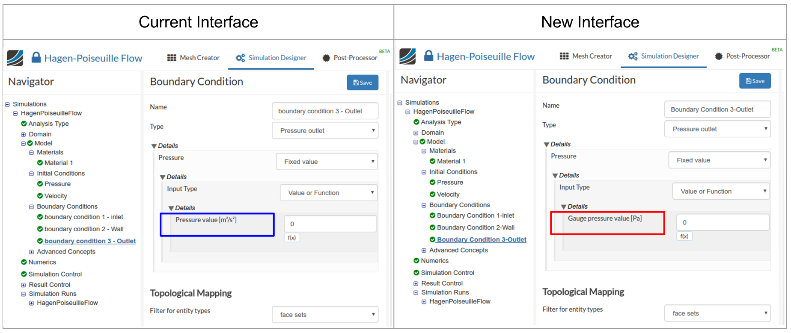Viewport: 791px width, 333px height.
Task: Click the lock icon in the Current Interface header
Action: coord(36,57)
